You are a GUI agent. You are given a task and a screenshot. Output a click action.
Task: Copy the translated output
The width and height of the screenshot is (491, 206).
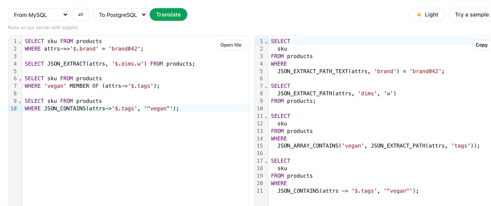pyautogui.click(x=481, y=45)
